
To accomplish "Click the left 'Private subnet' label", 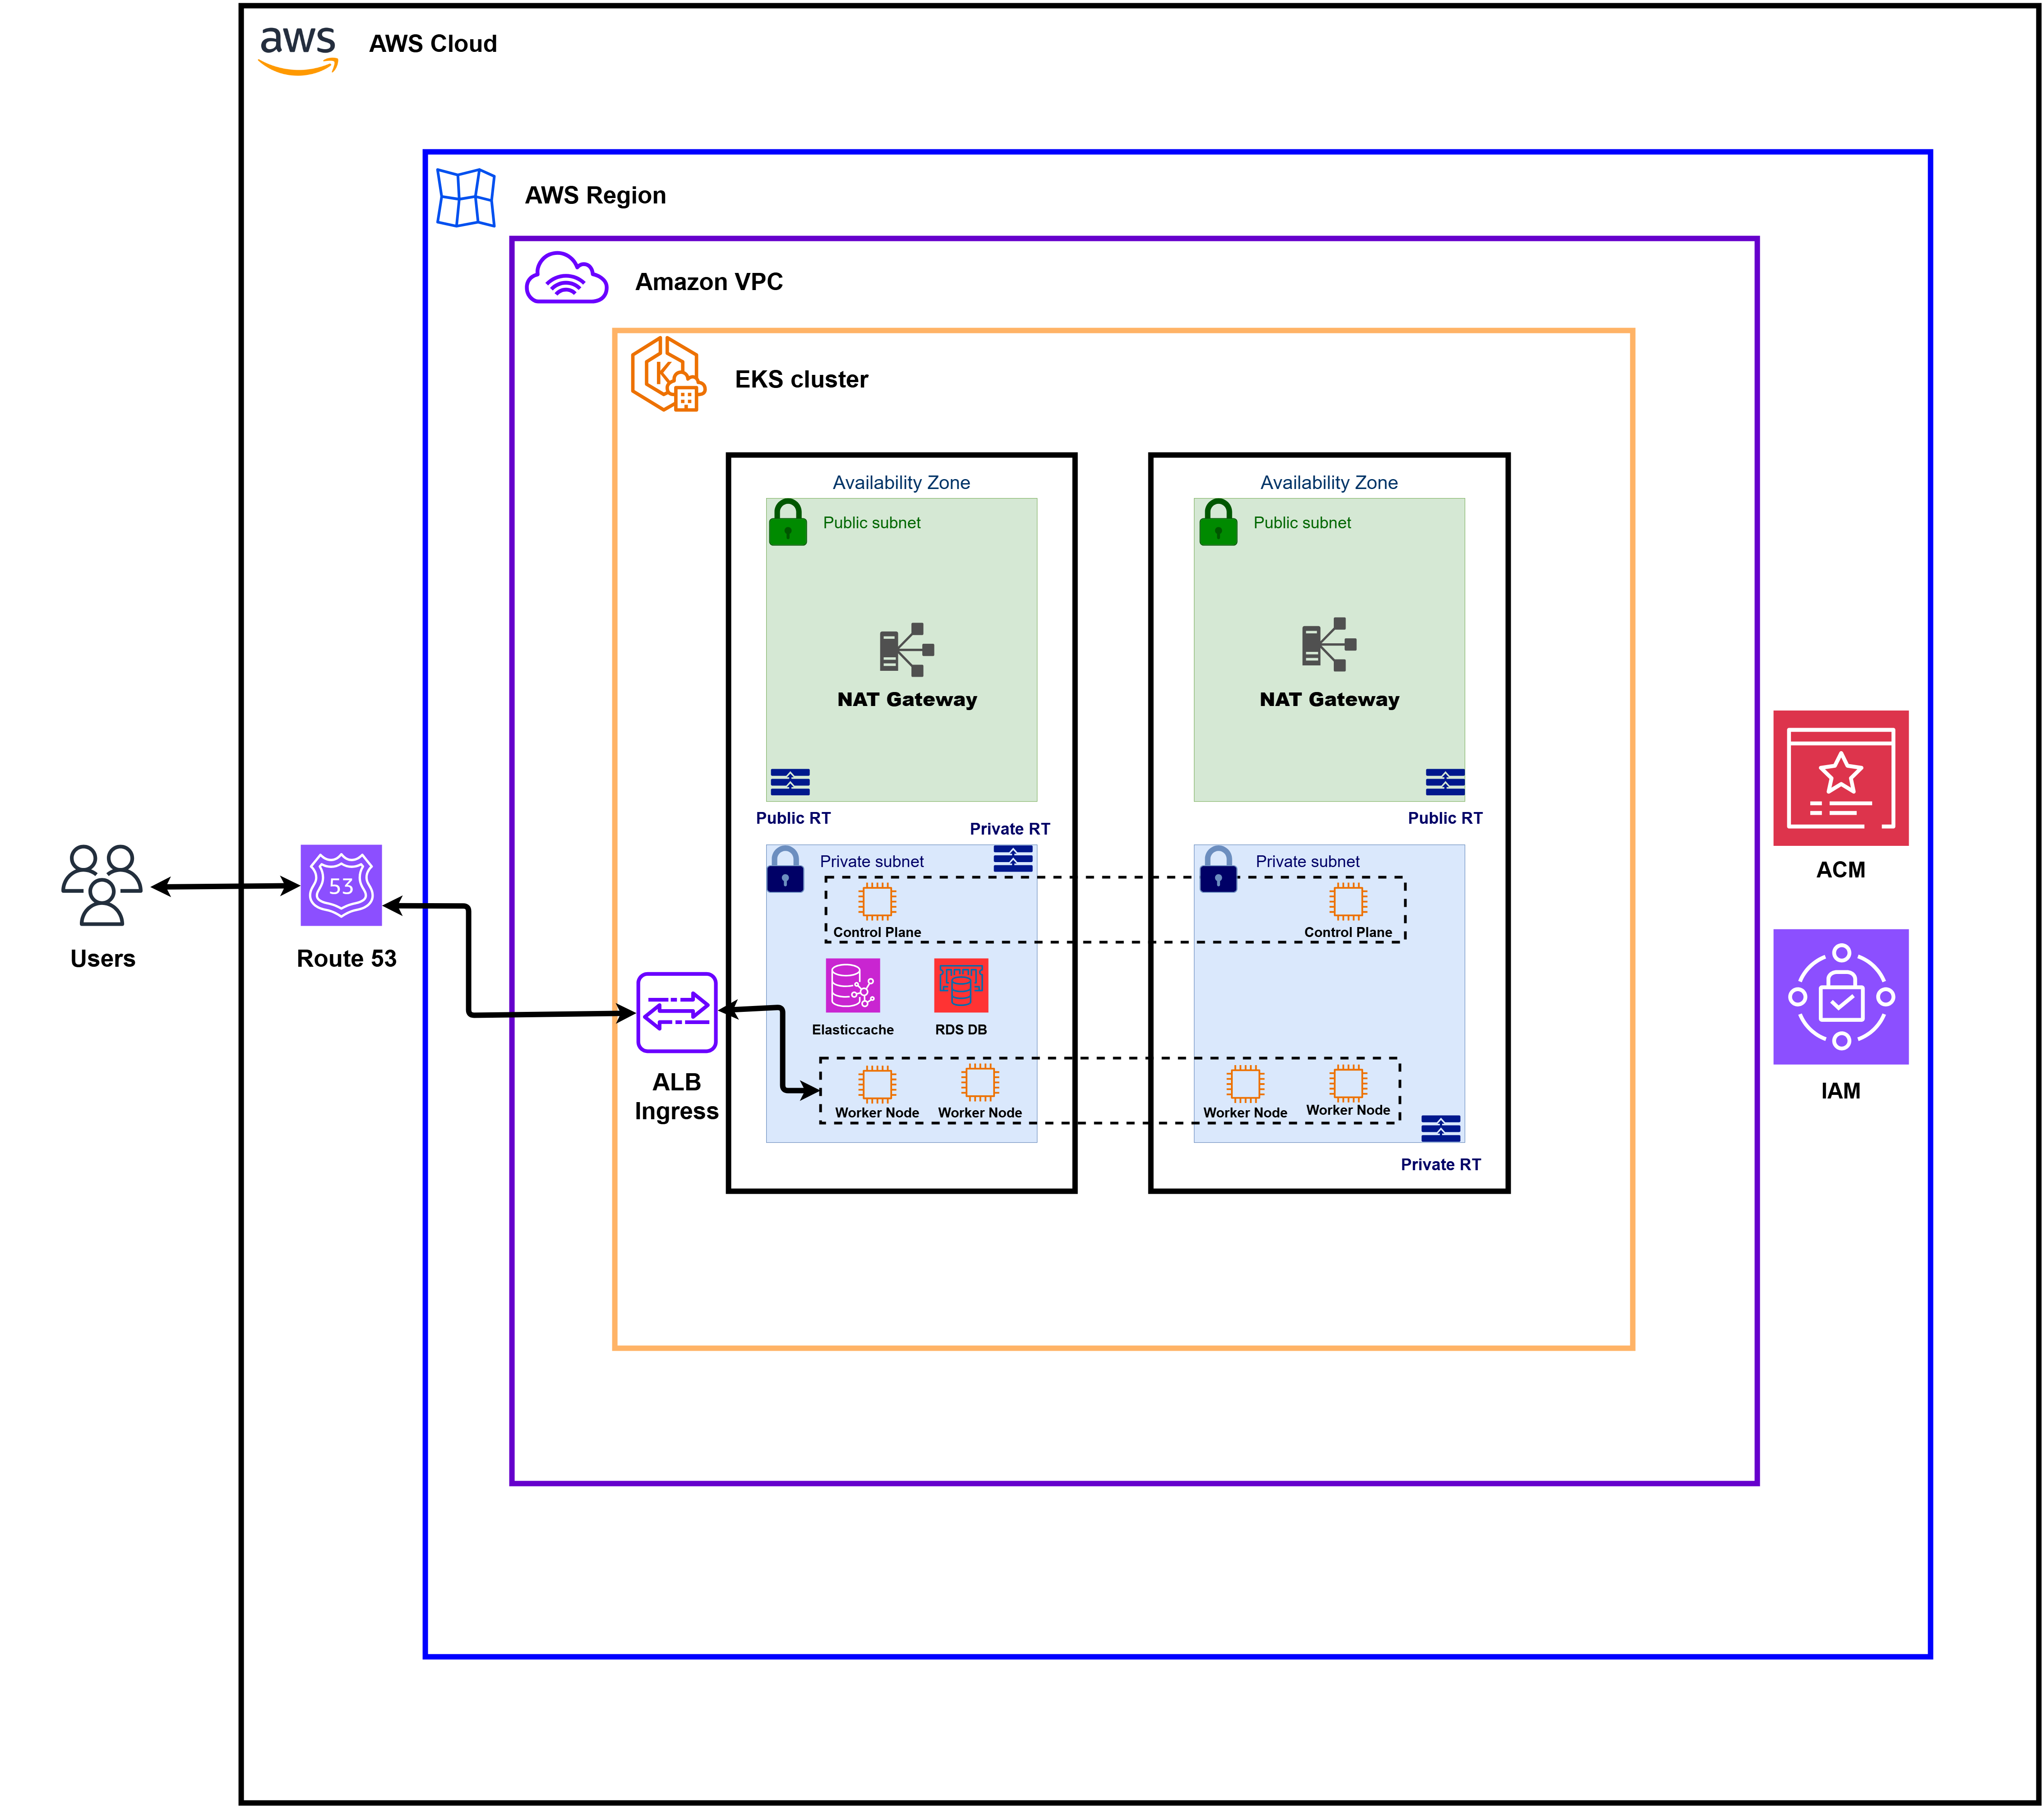I will click(x=872, y=862).
